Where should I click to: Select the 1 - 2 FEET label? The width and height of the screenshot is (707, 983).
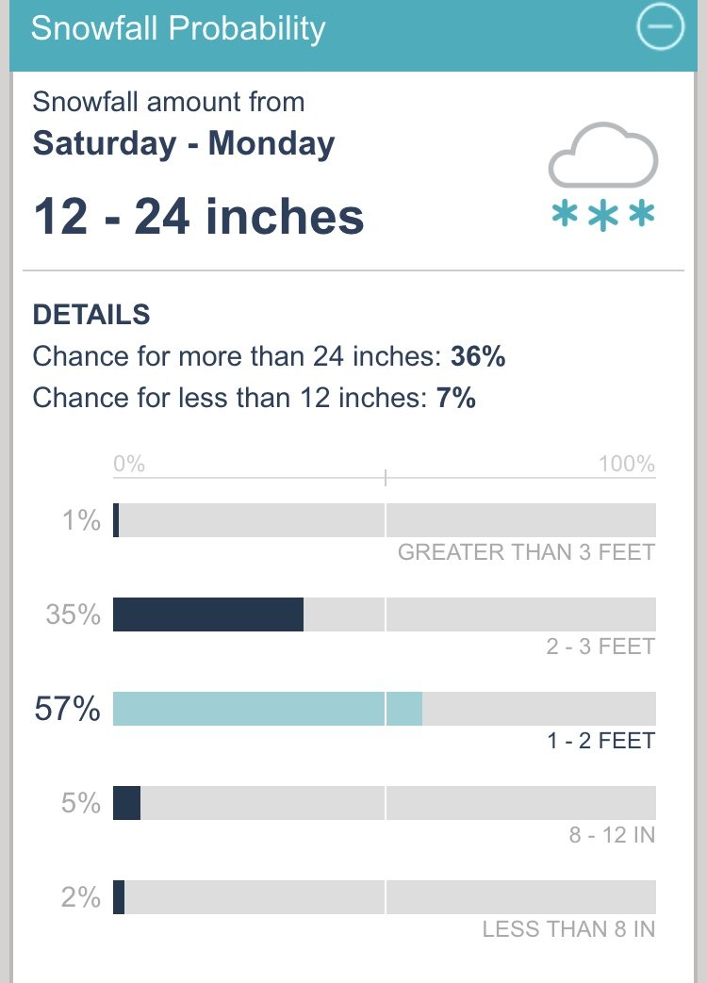[x=601, y=741]
